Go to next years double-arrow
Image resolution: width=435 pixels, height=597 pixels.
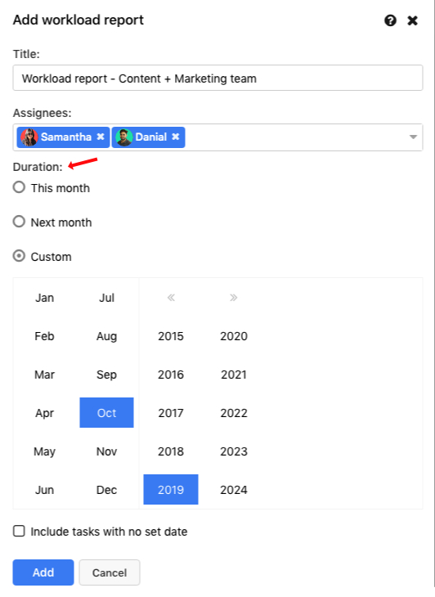coord(234,298)
